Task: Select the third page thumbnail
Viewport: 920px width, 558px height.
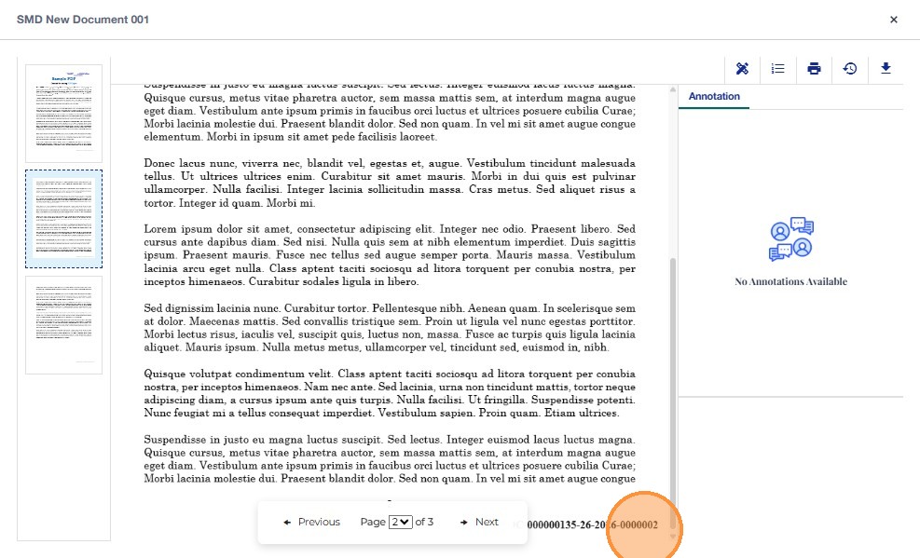Action: 64,325
